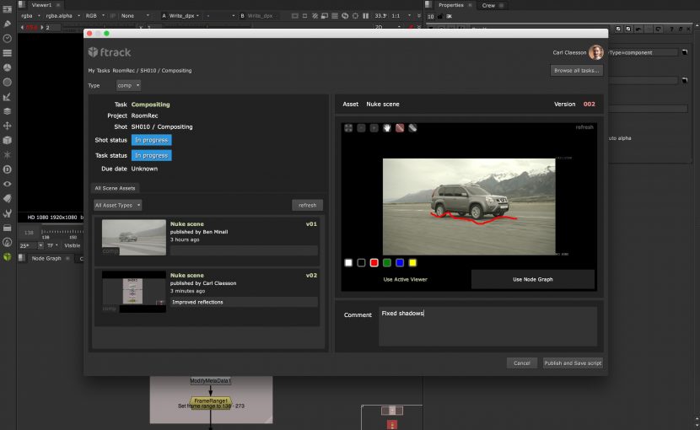
Task: Select the Nuke scene v01 thumbnail by Ben Minall
Action: click(x=134, y=238)
